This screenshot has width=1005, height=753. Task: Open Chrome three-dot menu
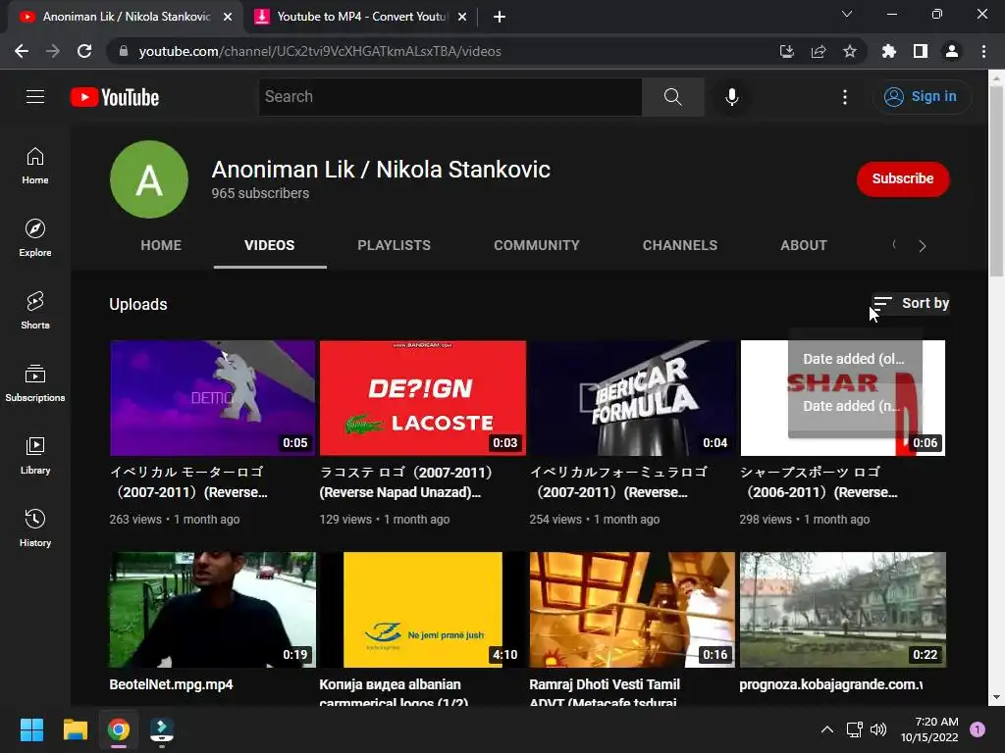[983, 51]
